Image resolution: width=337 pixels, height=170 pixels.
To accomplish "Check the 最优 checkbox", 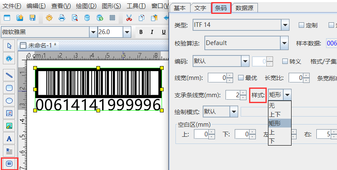I will [241, 78].
